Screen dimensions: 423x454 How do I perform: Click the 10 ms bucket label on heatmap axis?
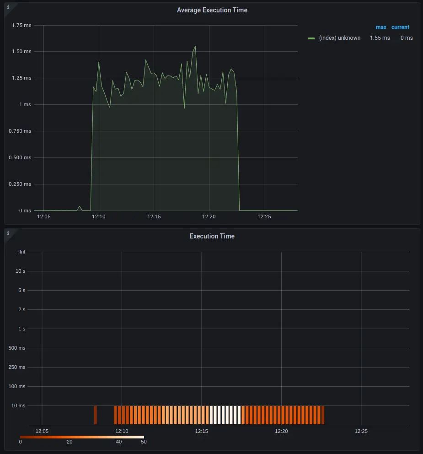coord(18,405)
